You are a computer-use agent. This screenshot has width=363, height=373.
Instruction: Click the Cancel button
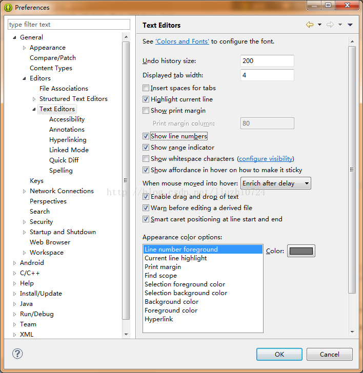tap(330, 354)
